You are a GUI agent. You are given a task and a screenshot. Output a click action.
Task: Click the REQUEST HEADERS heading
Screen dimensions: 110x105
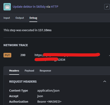click(23, 82)
